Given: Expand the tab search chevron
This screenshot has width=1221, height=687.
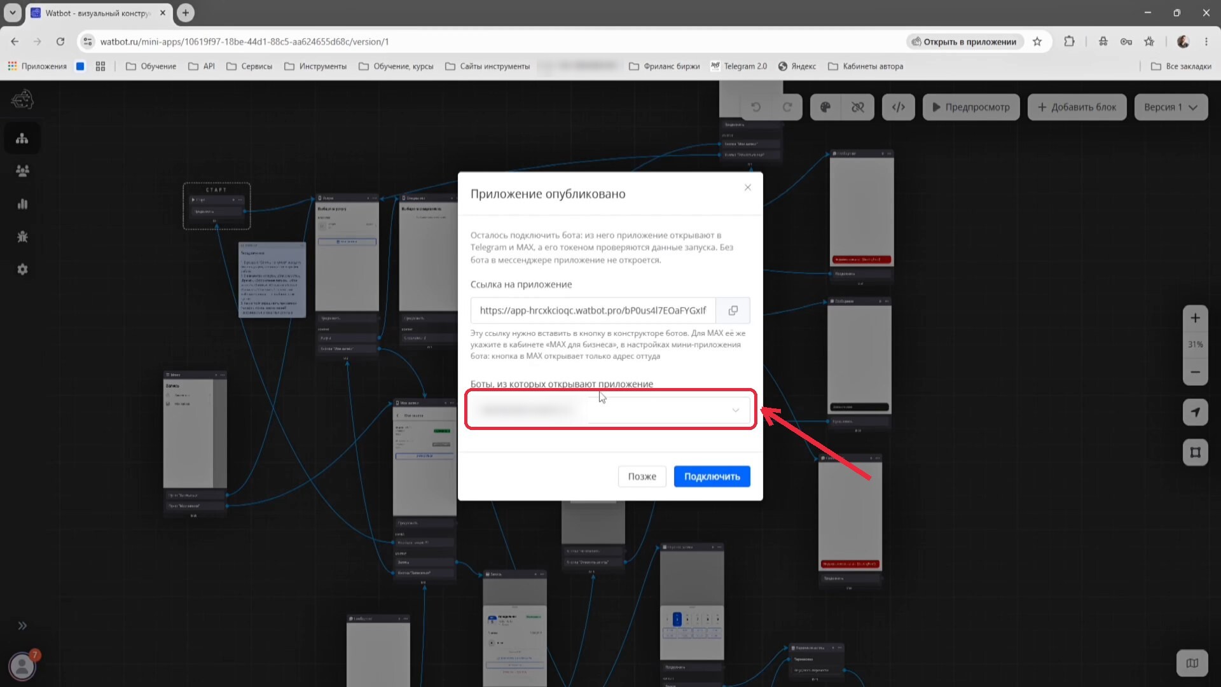Looking at the screenshot, I should [13, 13].
